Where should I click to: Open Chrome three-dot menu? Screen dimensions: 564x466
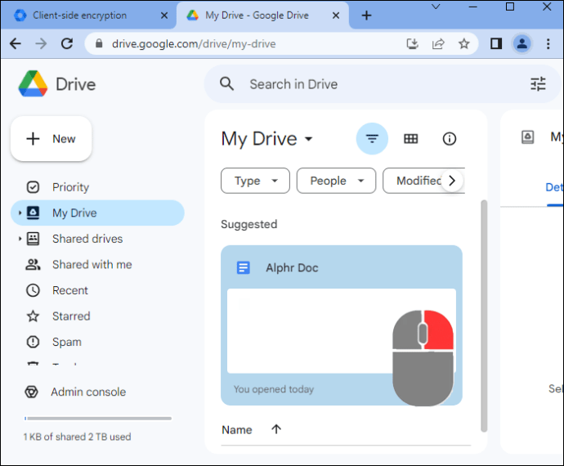pyautogui.click(x=548, y=44)
